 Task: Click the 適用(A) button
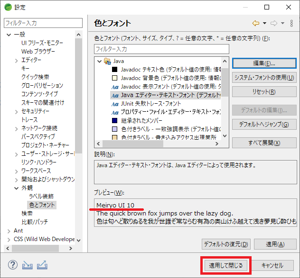coord(275,244)
